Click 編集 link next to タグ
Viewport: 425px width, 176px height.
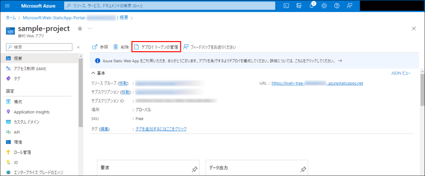click(x=104, y=129)
